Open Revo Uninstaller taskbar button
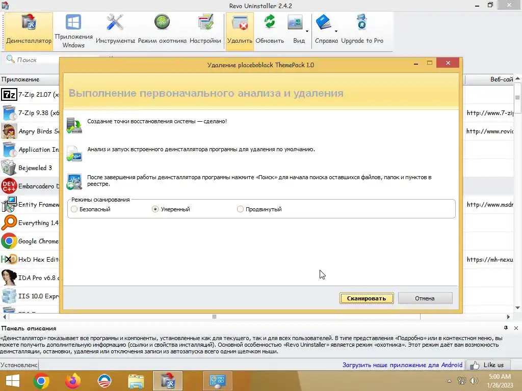The height and width of the screenshot is (391, 522). tap(168, 381)
